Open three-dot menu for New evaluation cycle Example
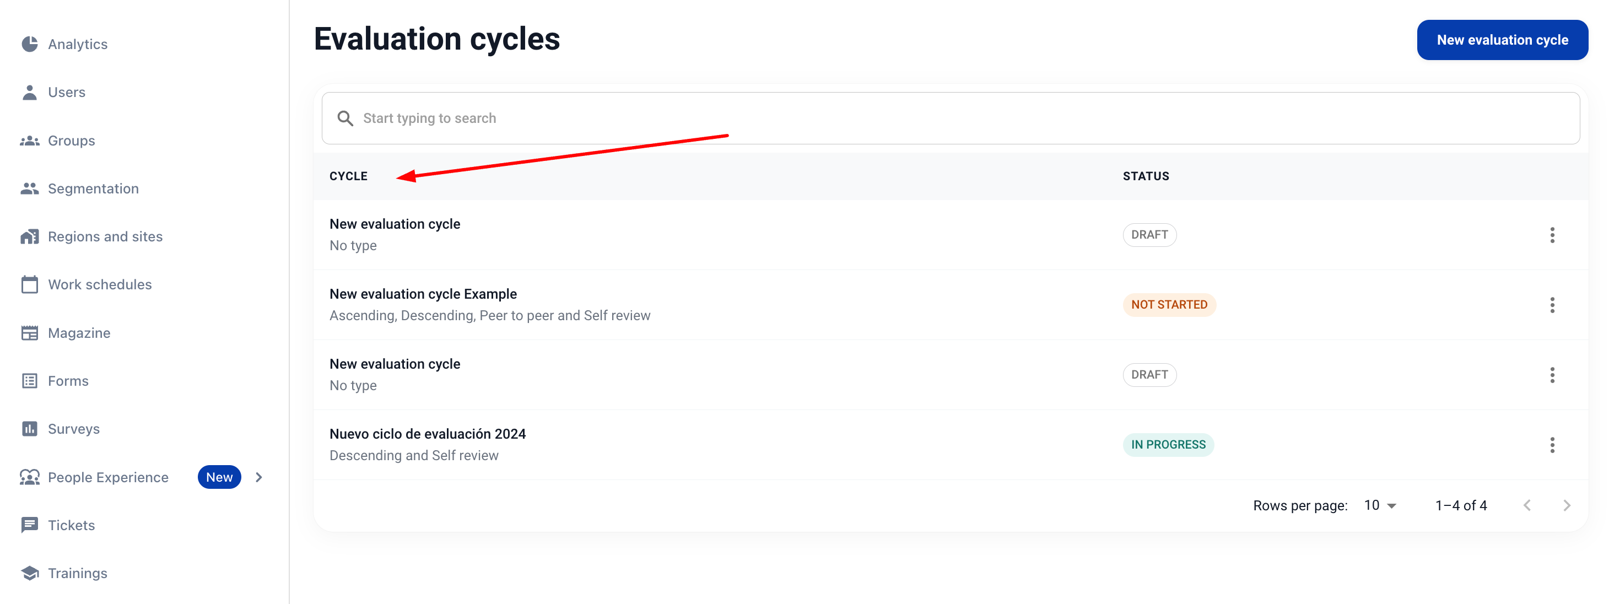1609x604 pixels. click(x=1552, y=305)
